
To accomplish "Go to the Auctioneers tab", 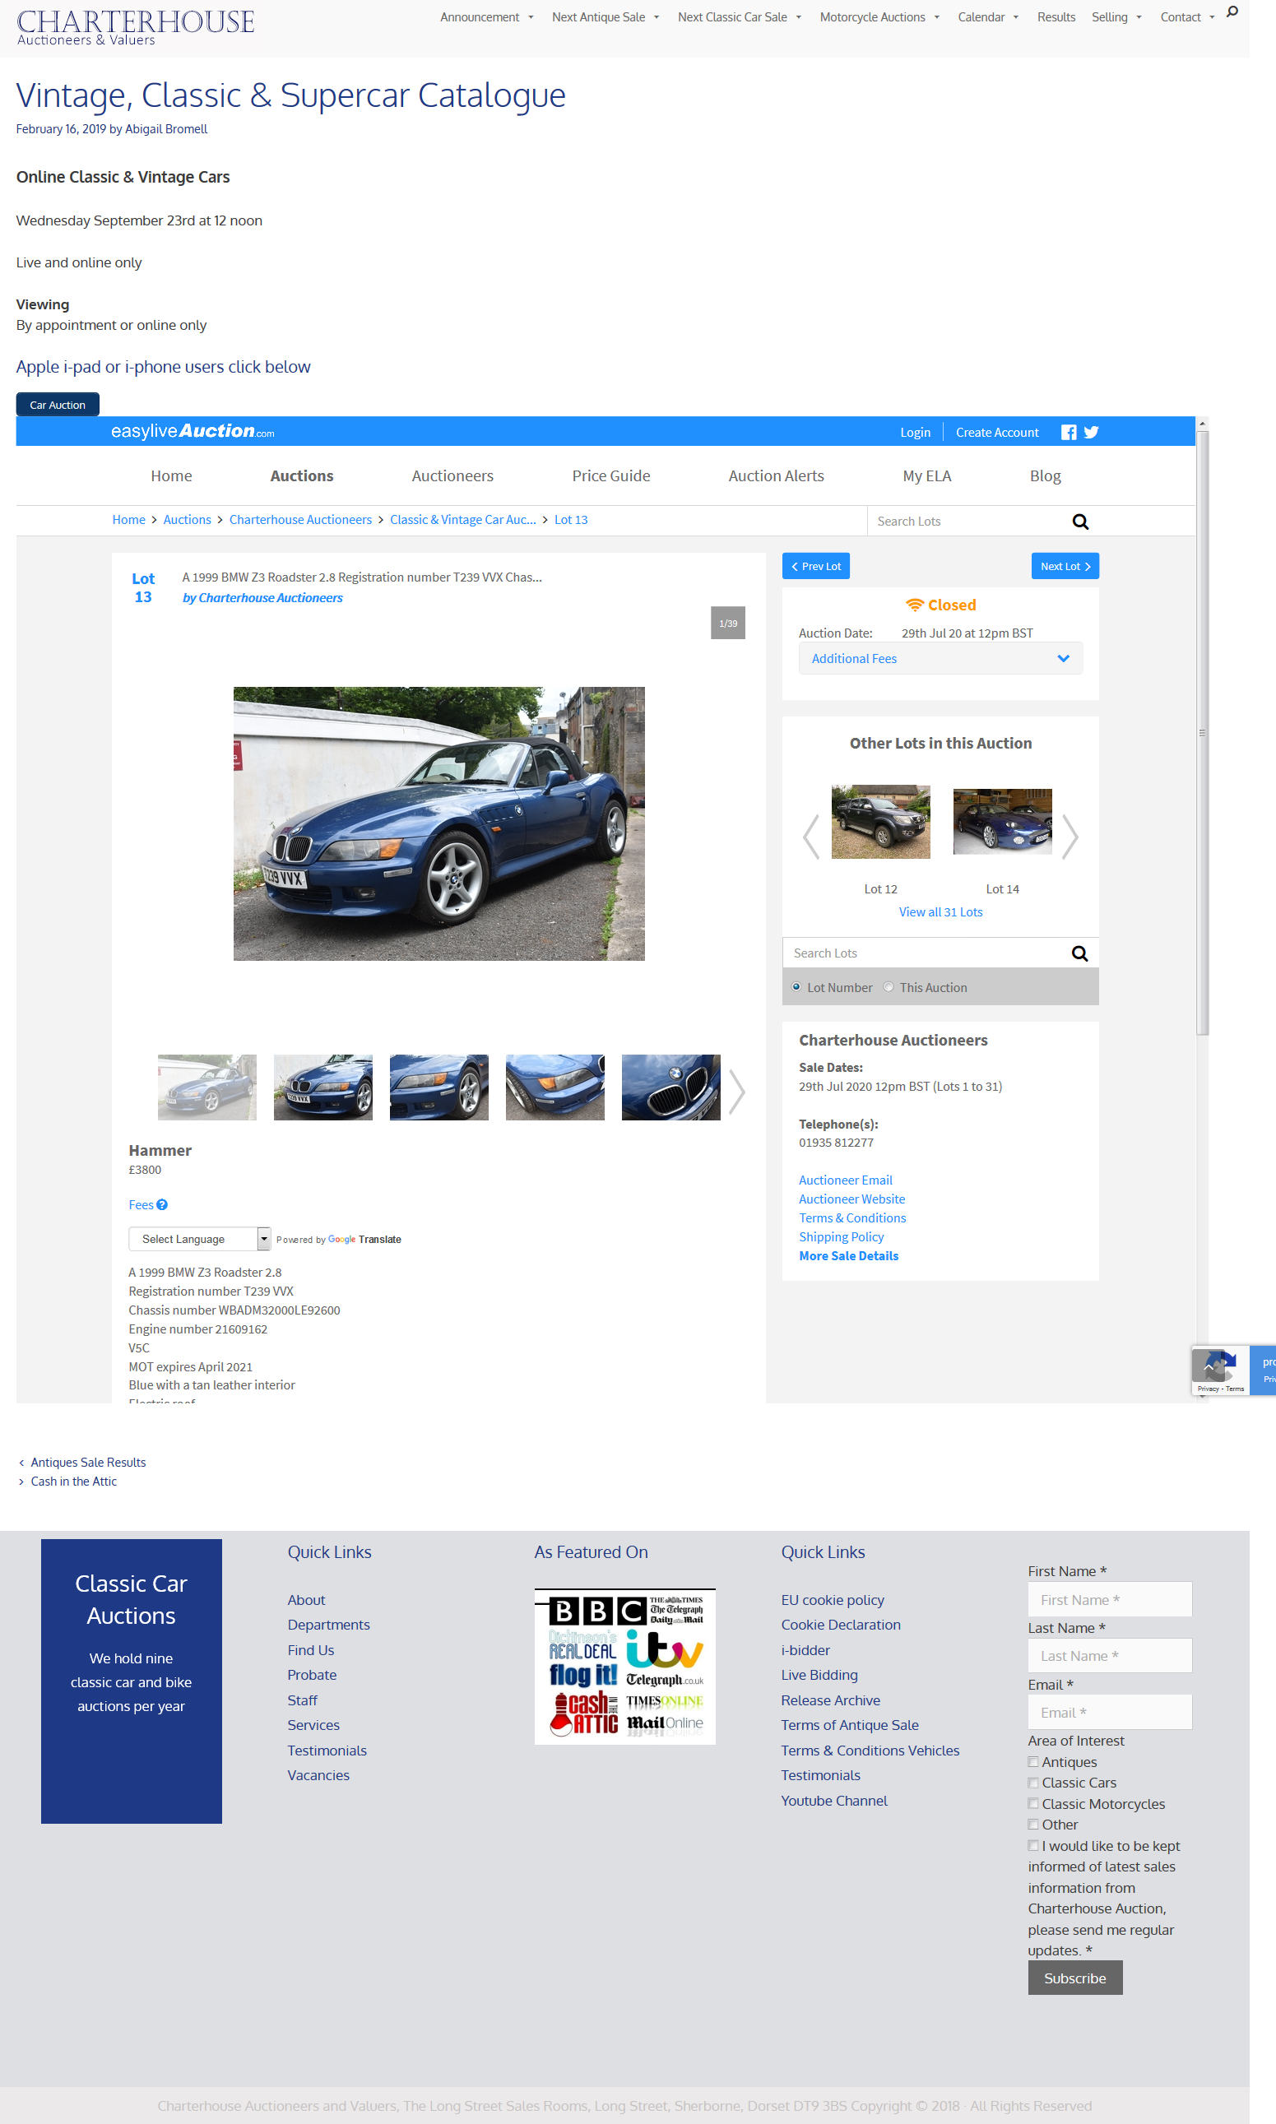I will pos(452,476).
